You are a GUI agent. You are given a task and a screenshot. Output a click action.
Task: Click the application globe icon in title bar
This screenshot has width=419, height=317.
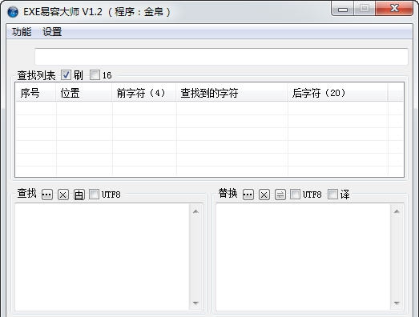(x=13, y=12)
